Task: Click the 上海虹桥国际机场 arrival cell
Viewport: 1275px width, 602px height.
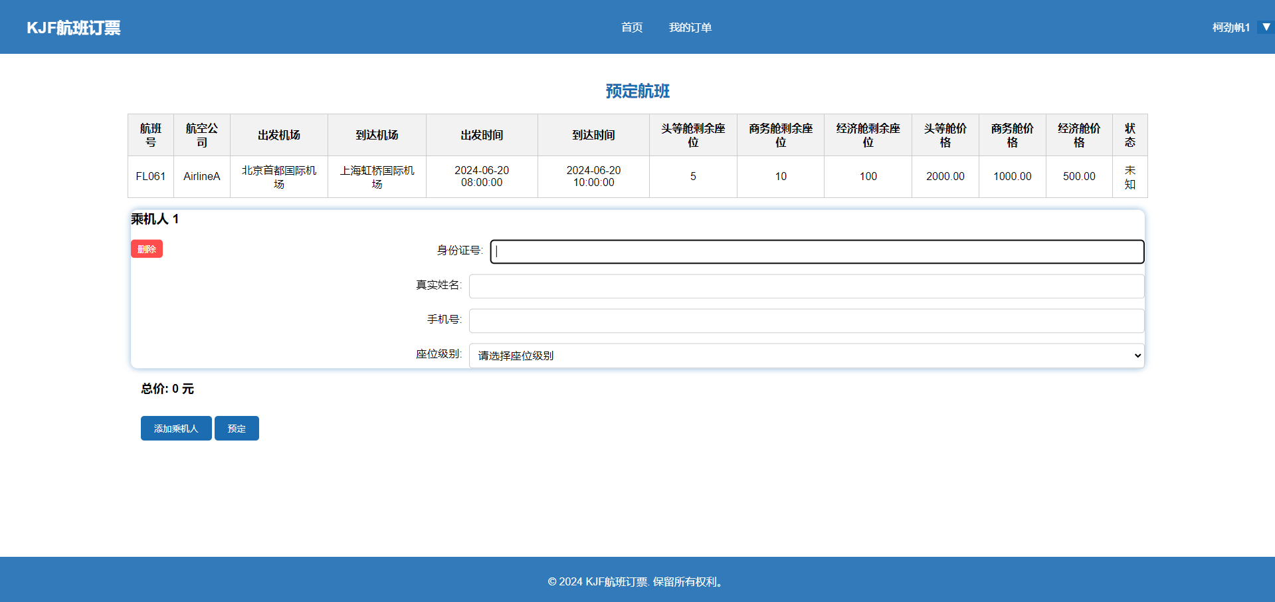Action: 377,177
